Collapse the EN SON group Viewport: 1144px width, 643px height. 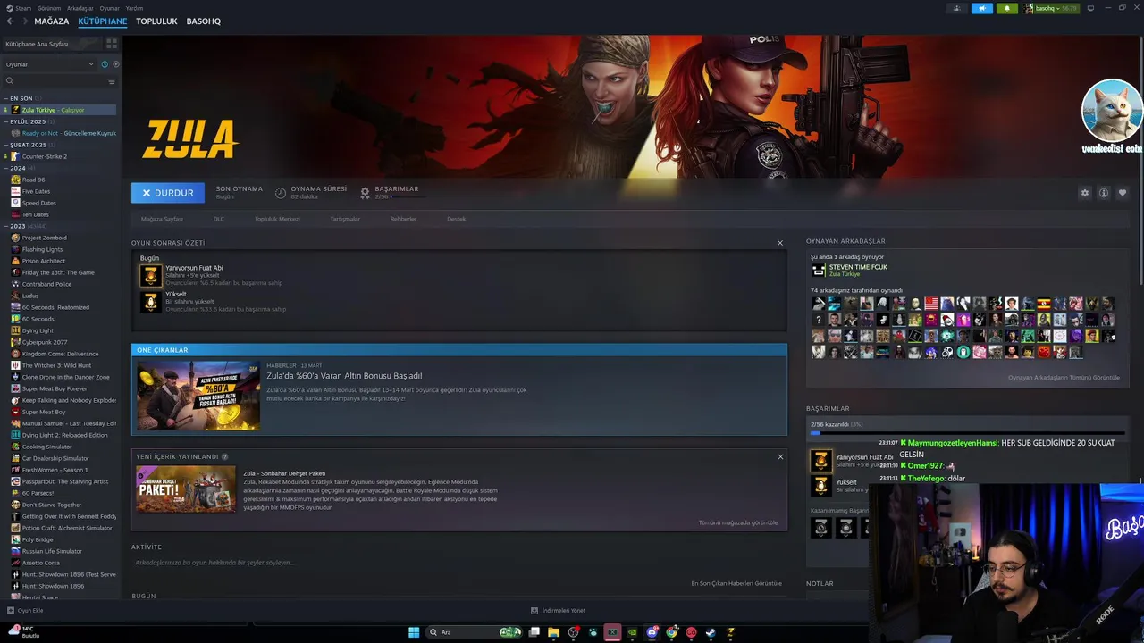(x=6, y=98)
